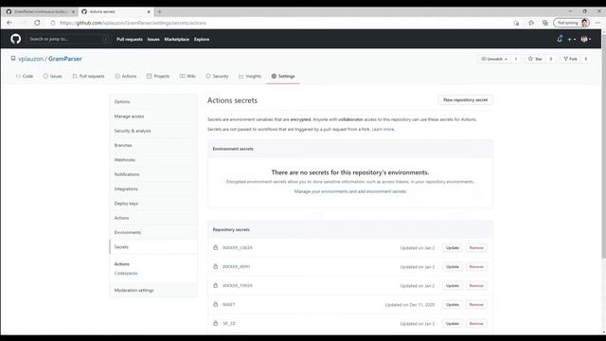This screenshot has width=606, height=341.
Task: Click Pull requests in the top header
Action: pyautogui.click(x=130, y=39)
